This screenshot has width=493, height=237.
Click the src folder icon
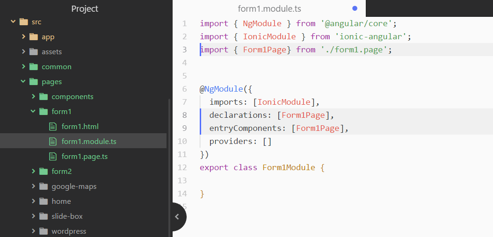(23, 22)
